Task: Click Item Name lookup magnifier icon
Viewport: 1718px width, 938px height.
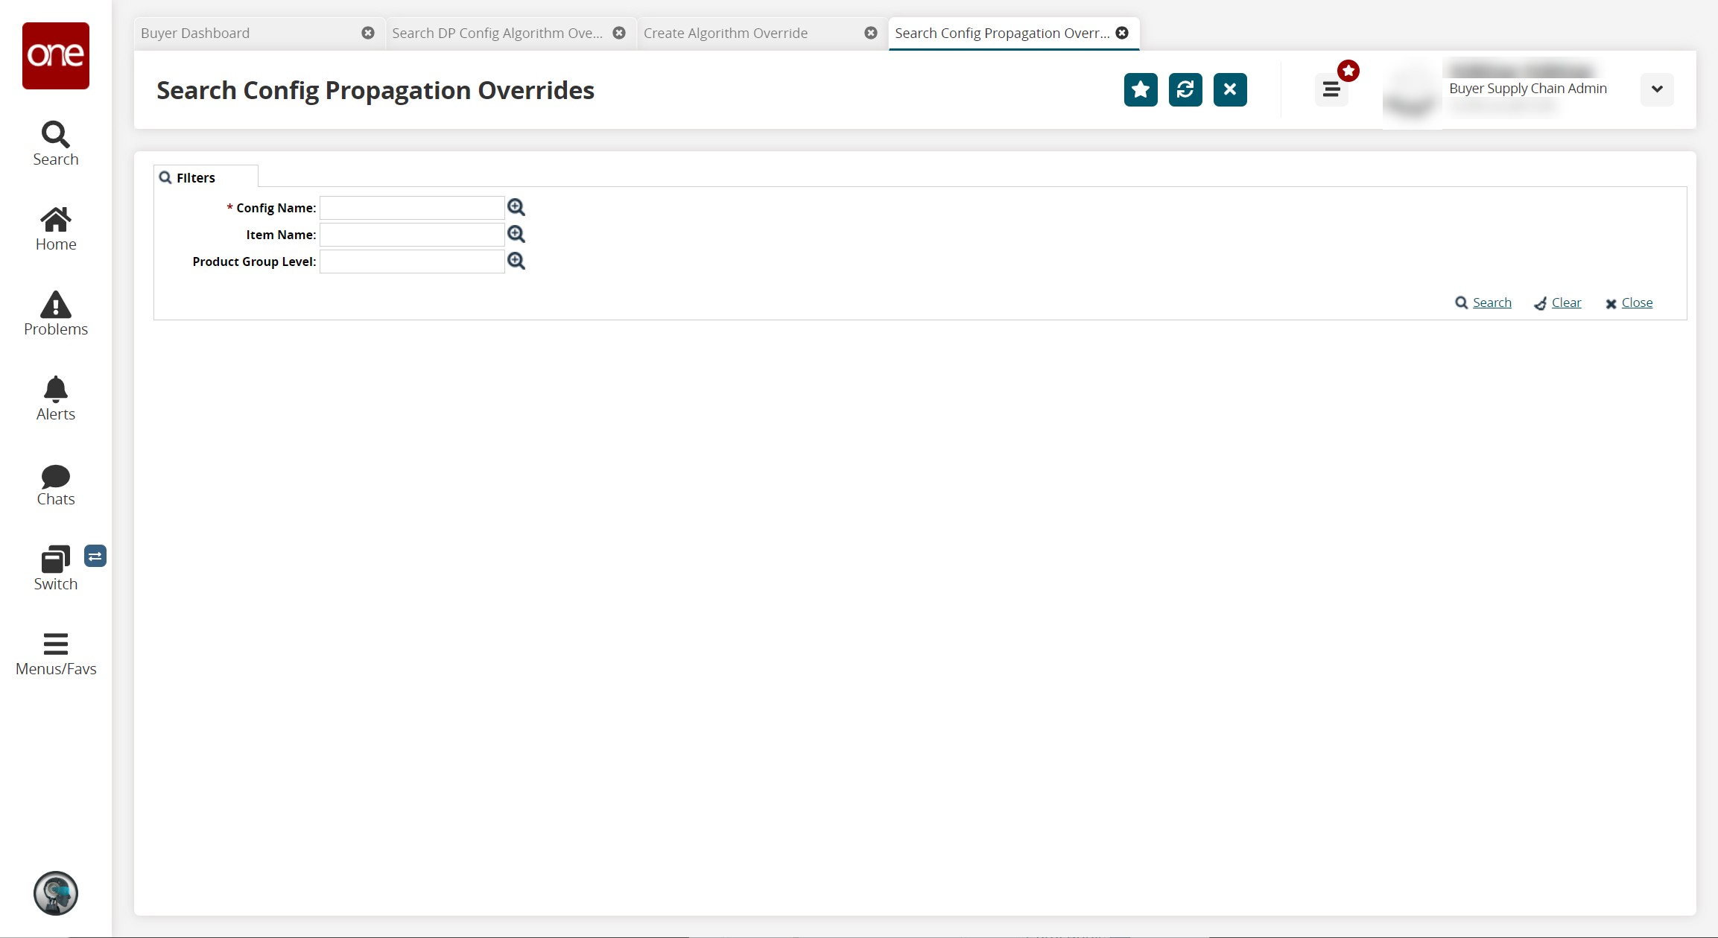Action: [516, 235]
